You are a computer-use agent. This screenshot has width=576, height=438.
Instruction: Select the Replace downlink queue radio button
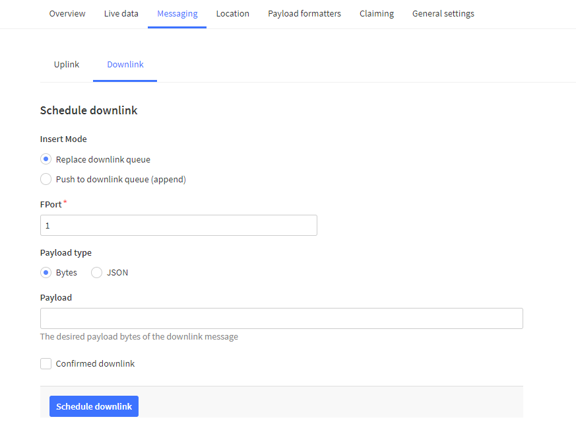pos(46,159)
